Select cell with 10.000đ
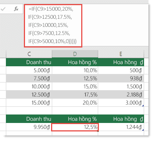The width and height of the screenshot is (154, 141). pyautogui.click(x=29, y=87)
